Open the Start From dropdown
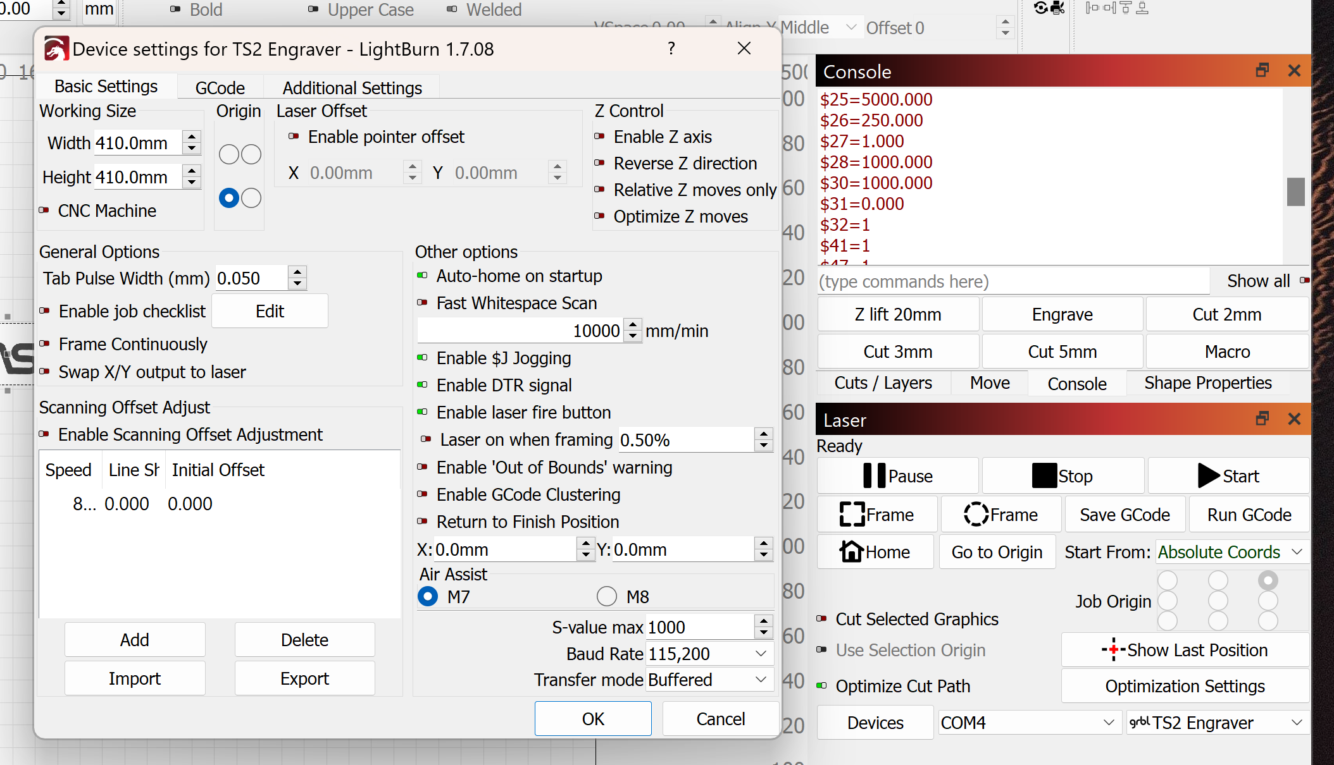This screenshot has width=1334, height=765. pyautogui.click(x=1232, y=552)
